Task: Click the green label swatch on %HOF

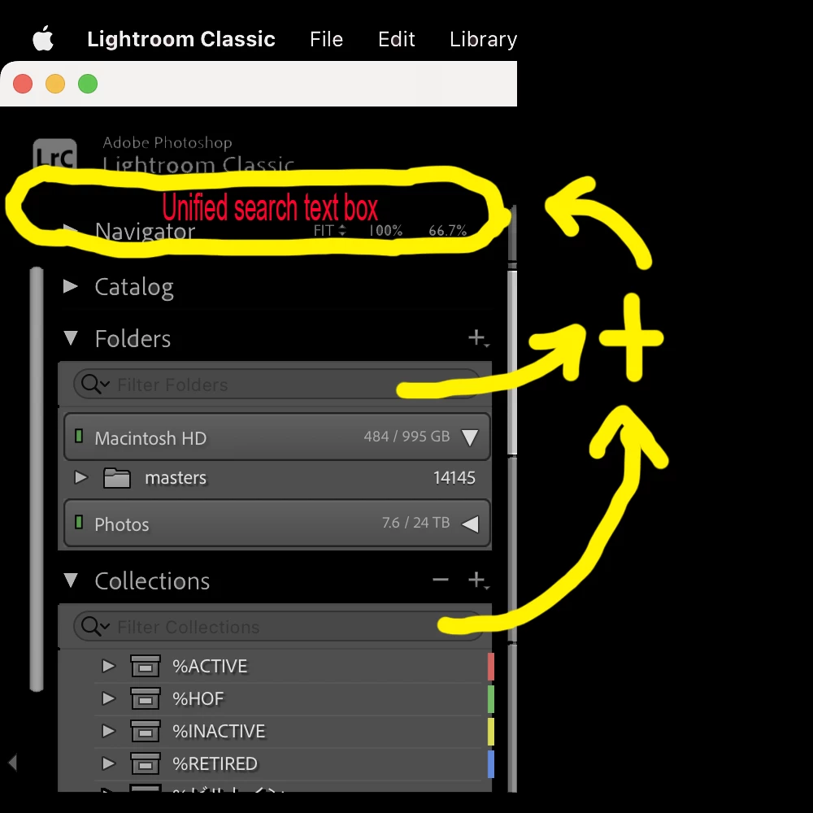Action: (491, 699)
